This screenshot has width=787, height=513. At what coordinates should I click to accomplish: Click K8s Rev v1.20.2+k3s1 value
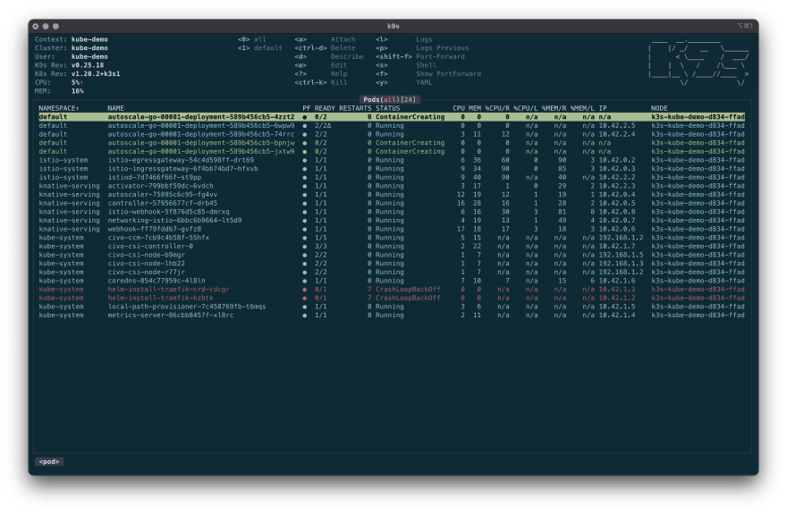(x=96, y=73)
